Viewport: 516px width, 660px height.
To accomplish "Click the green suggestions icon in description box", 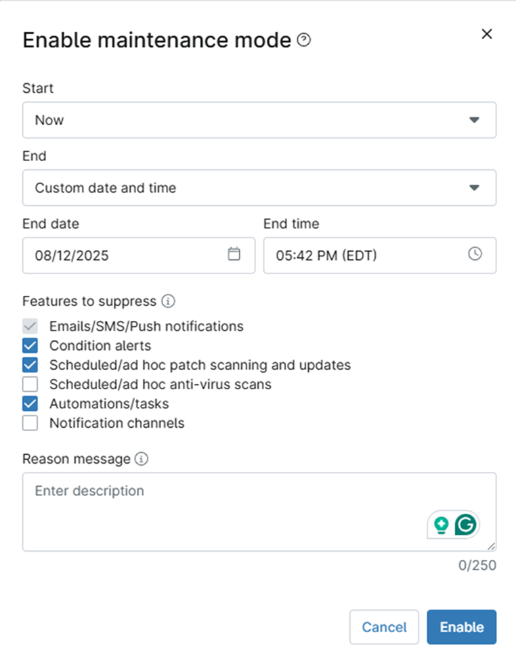I will 440,524.
